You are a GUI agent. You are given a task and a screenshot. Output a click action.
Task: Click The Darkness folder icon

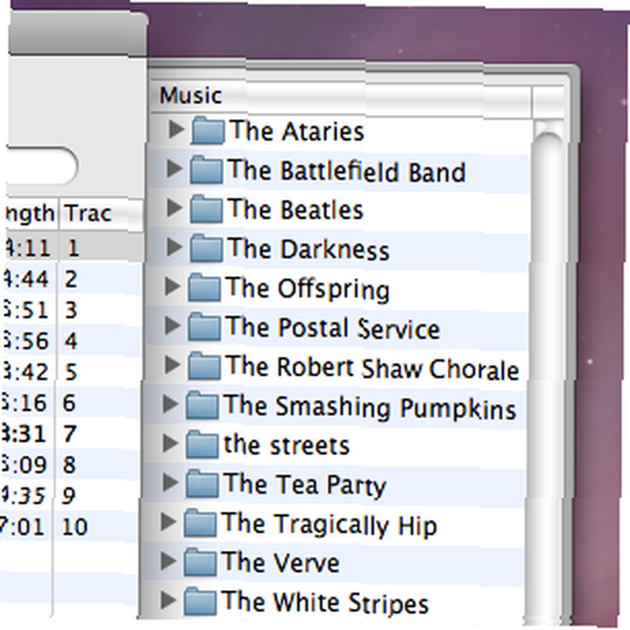point(205,248)
